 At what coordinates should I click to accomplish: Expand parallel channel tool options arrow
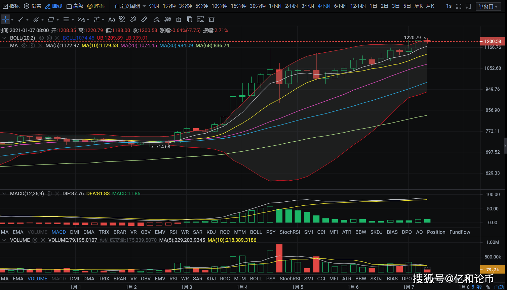pos(42,20)
